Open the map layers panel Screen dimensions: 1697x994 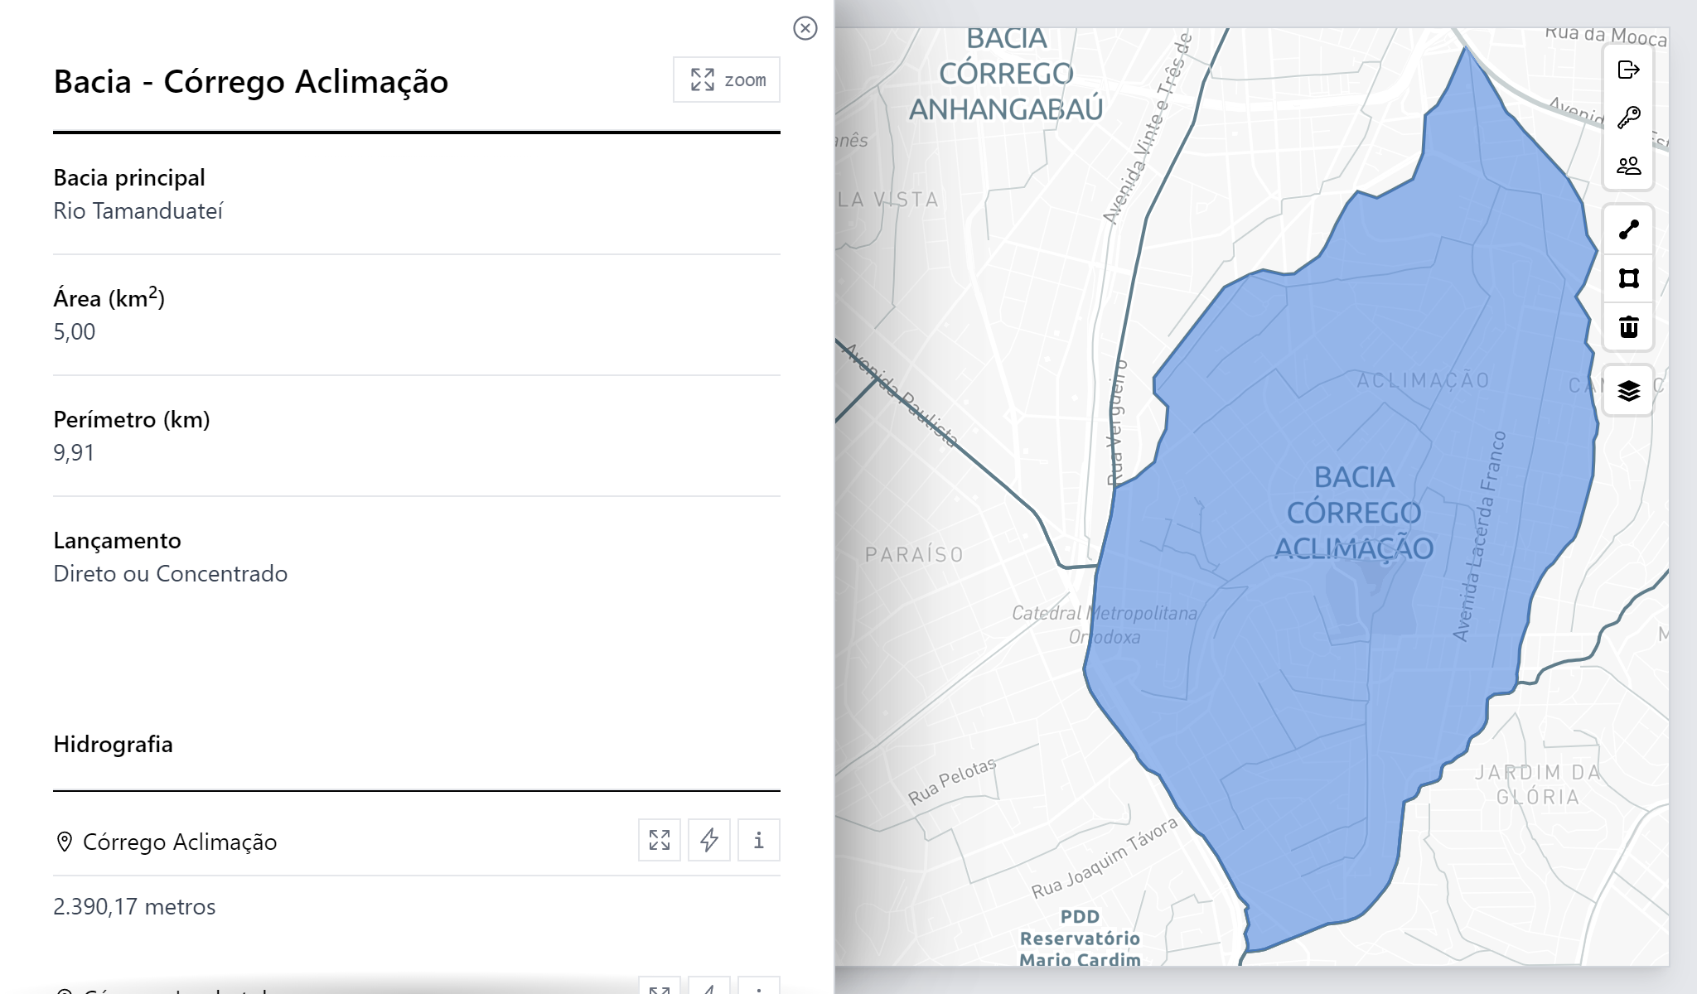[1628, 390]
